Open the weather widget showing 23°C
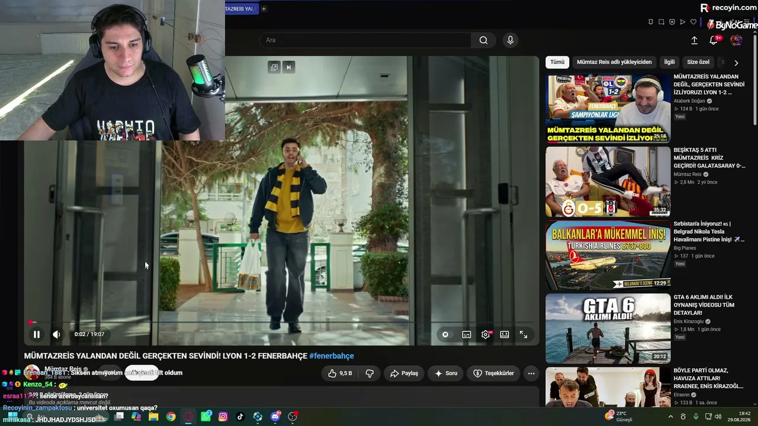Image resolution: width=758 pixels, height=426 pixels. coord(619,417)
